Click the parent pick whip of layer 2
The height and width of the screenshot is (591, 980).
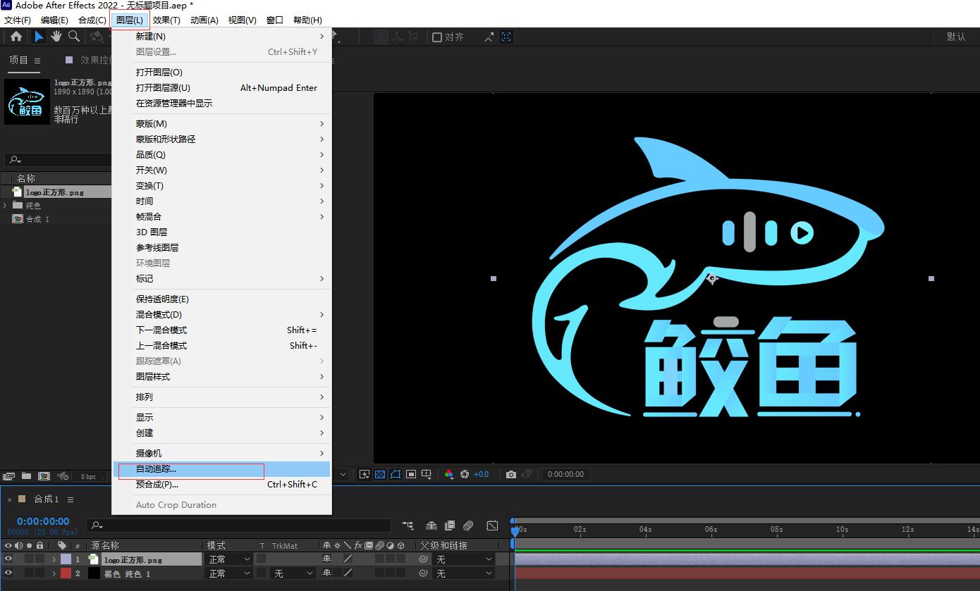423,574
